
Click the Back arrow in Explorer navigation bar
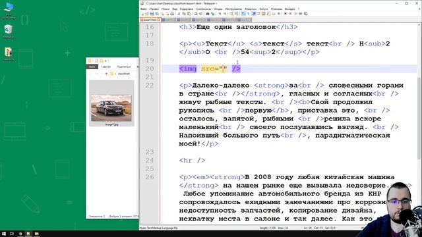[x=90, y=74]
